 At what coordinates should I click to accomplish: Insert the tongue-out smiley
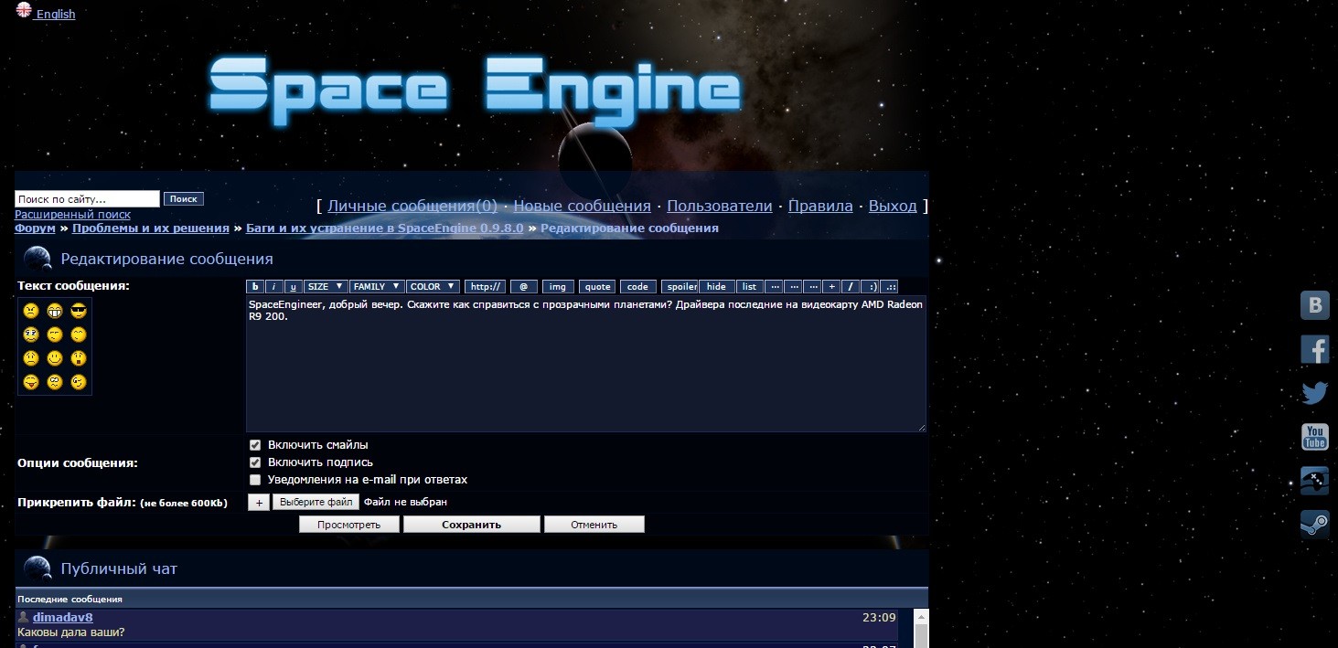click(31, 382)
